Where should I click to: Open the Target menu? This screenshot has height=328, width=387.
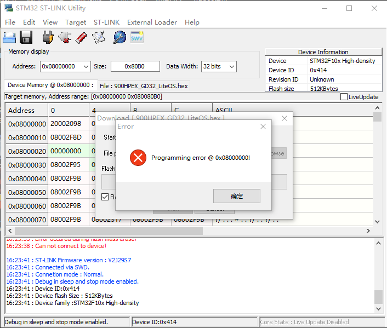76,22
